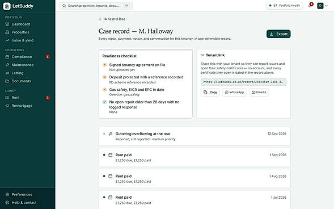Click the Preferences sliders icon
The height and width of the screenshot is (209, 334).
coord(7,194)
